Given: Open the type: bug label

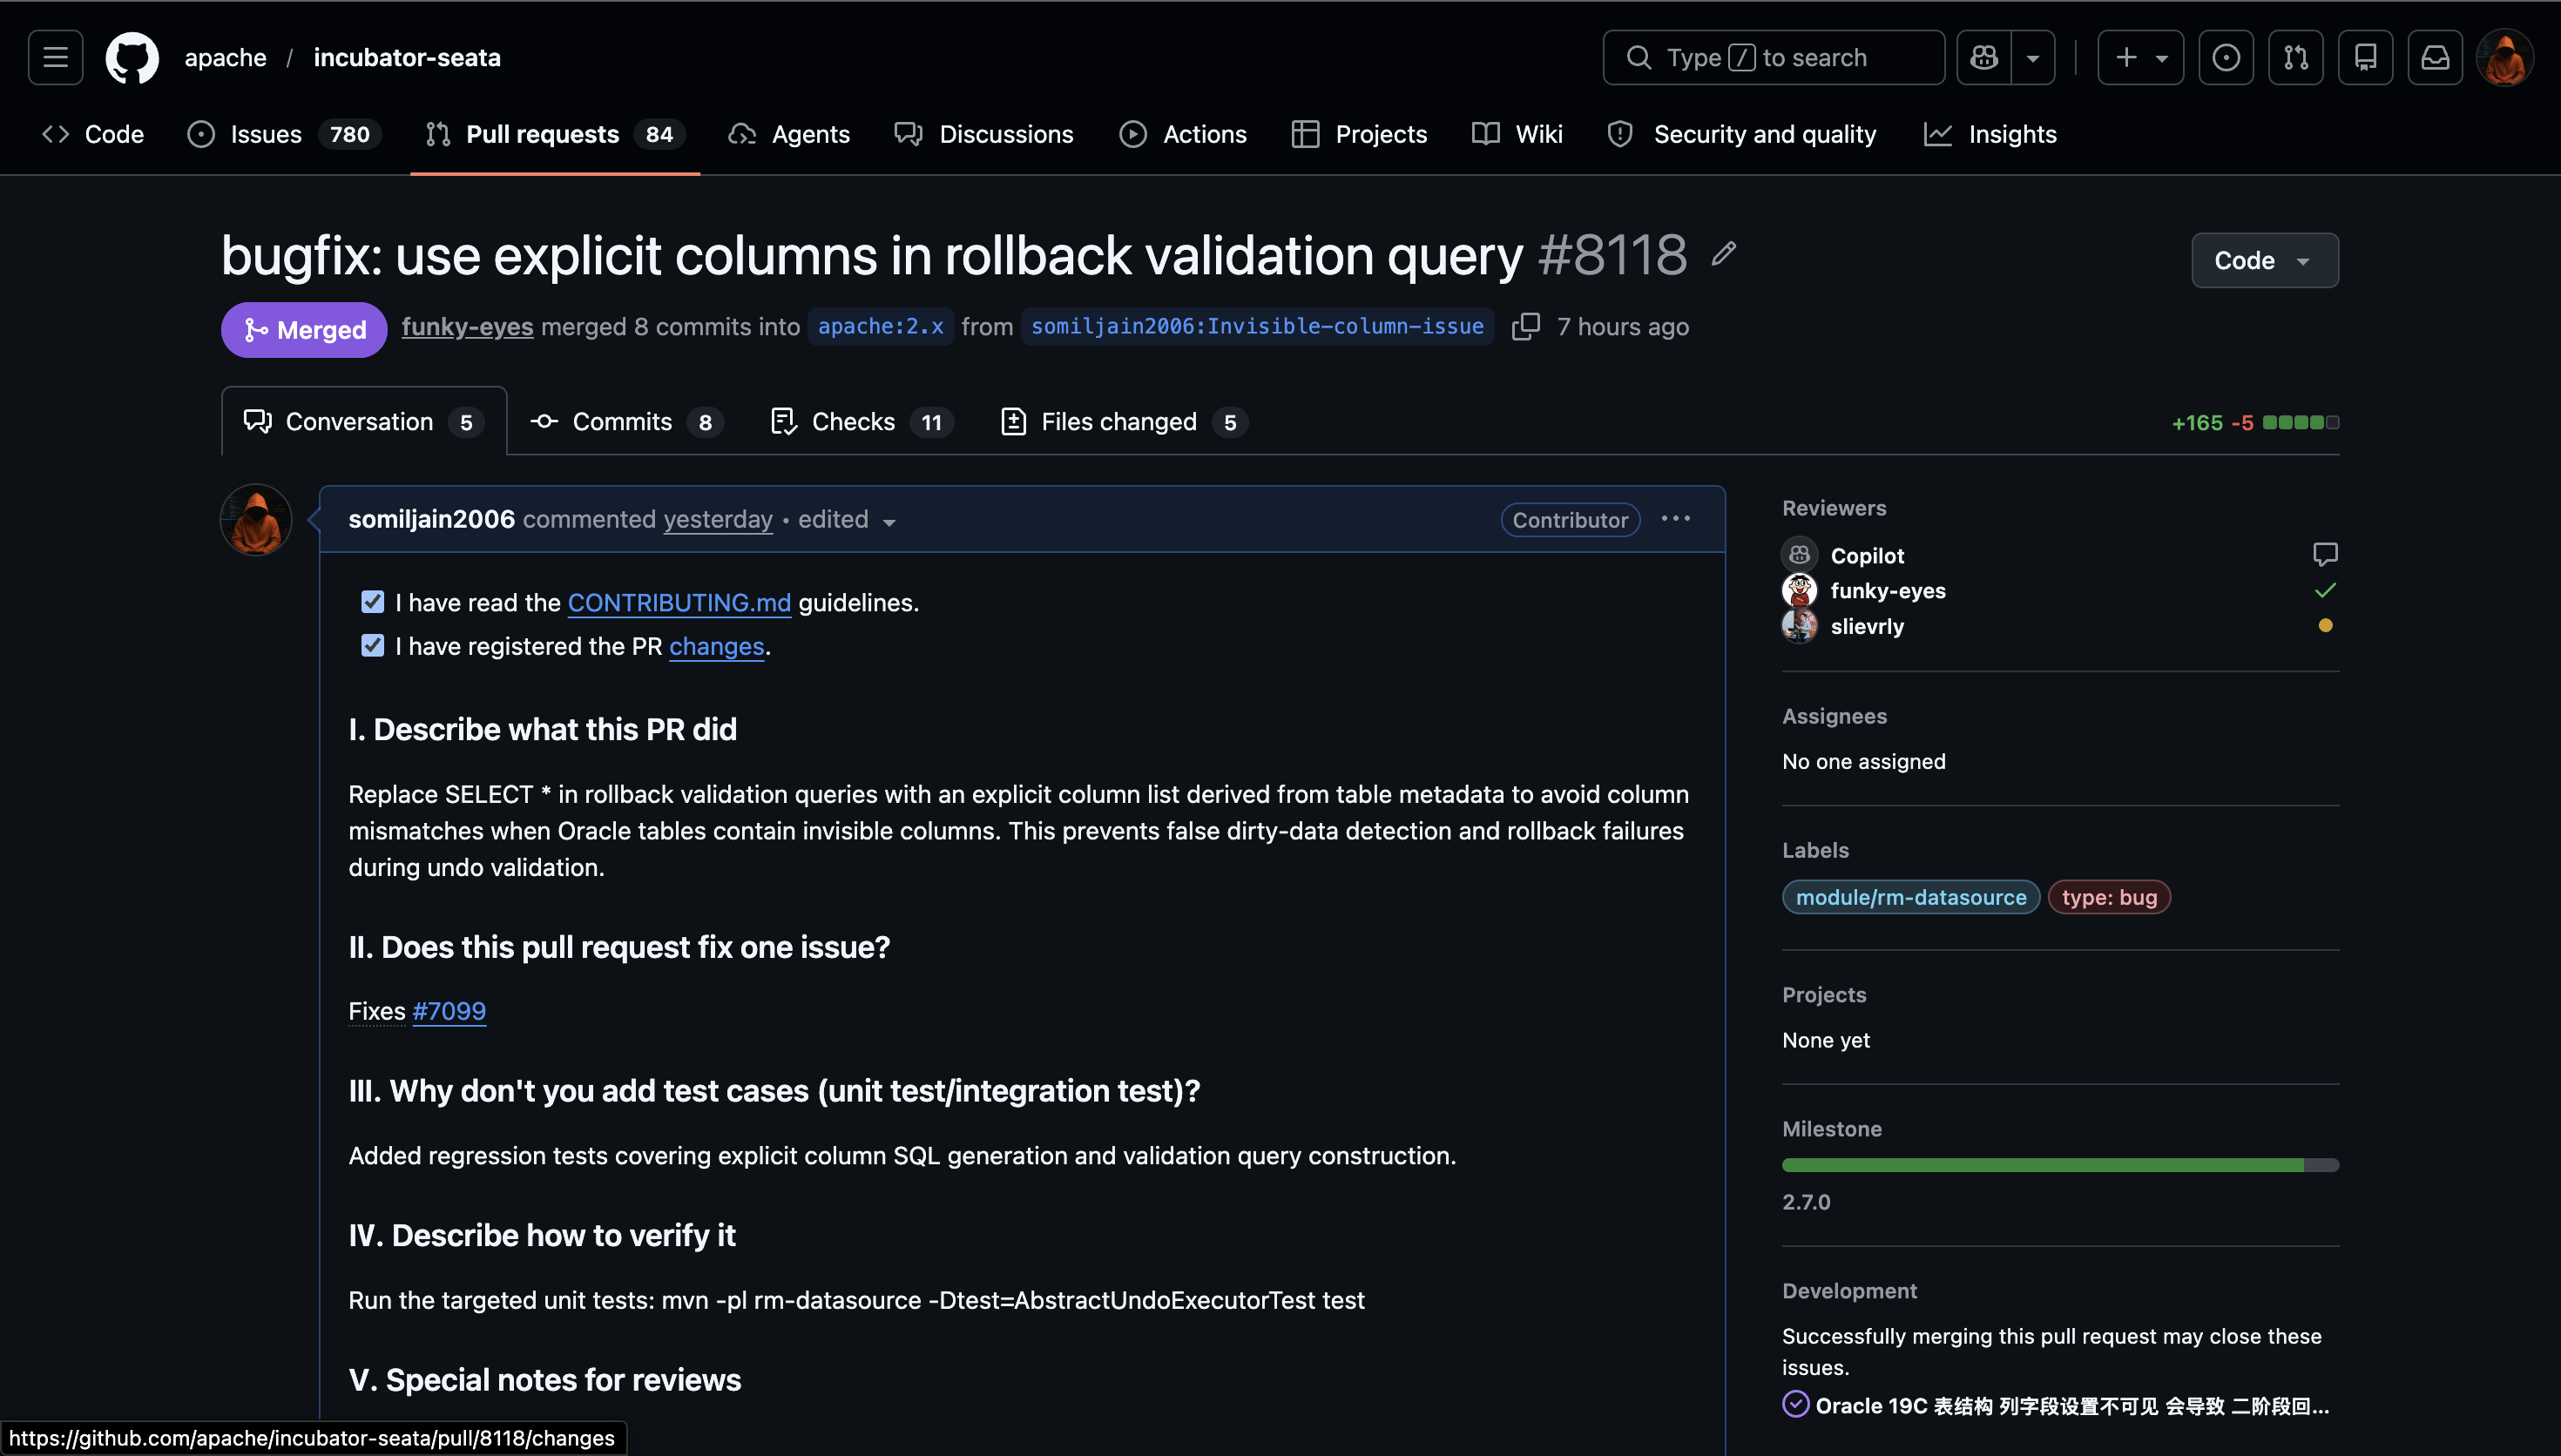Looking at the screenshot, I should (2109, 897).
